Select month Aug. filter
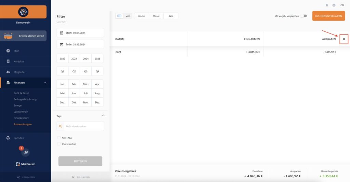Screen dimensions: 350x182 pos(97,93)
